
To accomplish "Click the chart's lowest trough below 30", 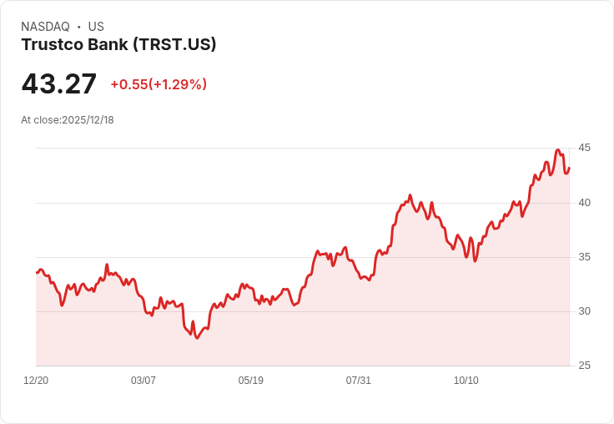I will click(197, 337).
